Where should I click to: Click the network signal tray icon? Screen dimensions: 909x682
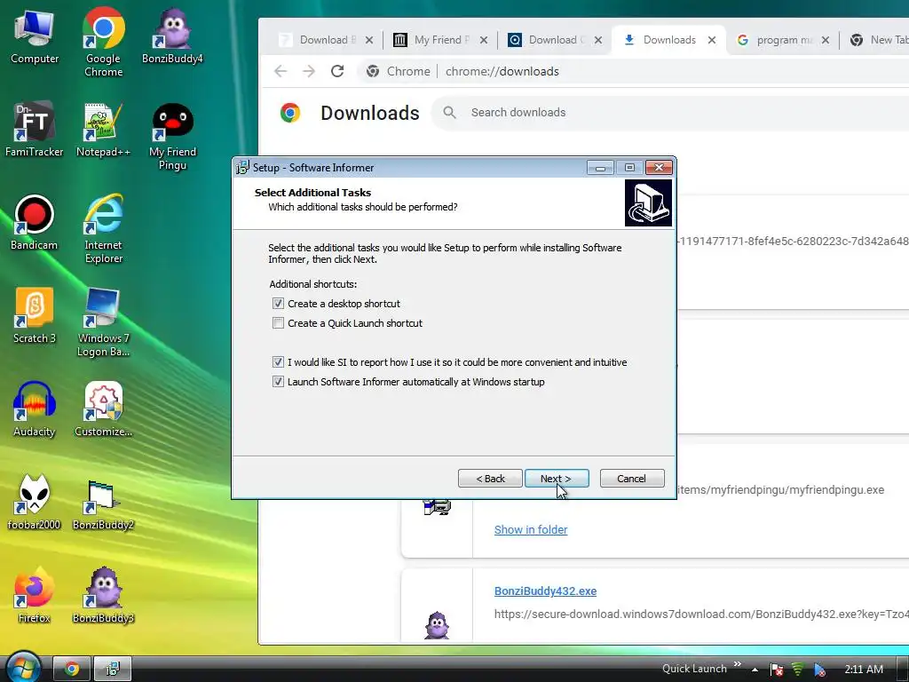pos(798,670)
